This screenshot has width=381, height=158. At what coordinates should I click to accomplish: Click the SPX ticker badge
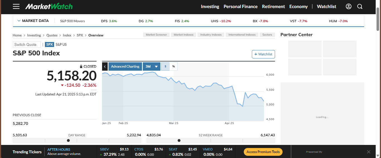tap(50, 45)
